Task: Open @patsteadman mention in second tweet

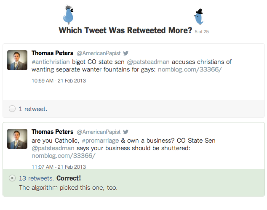Action: tap(53, 148)
